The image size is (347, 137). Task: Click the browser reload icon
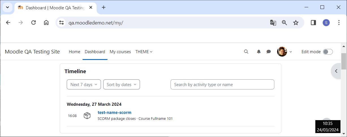pos(33,23)
